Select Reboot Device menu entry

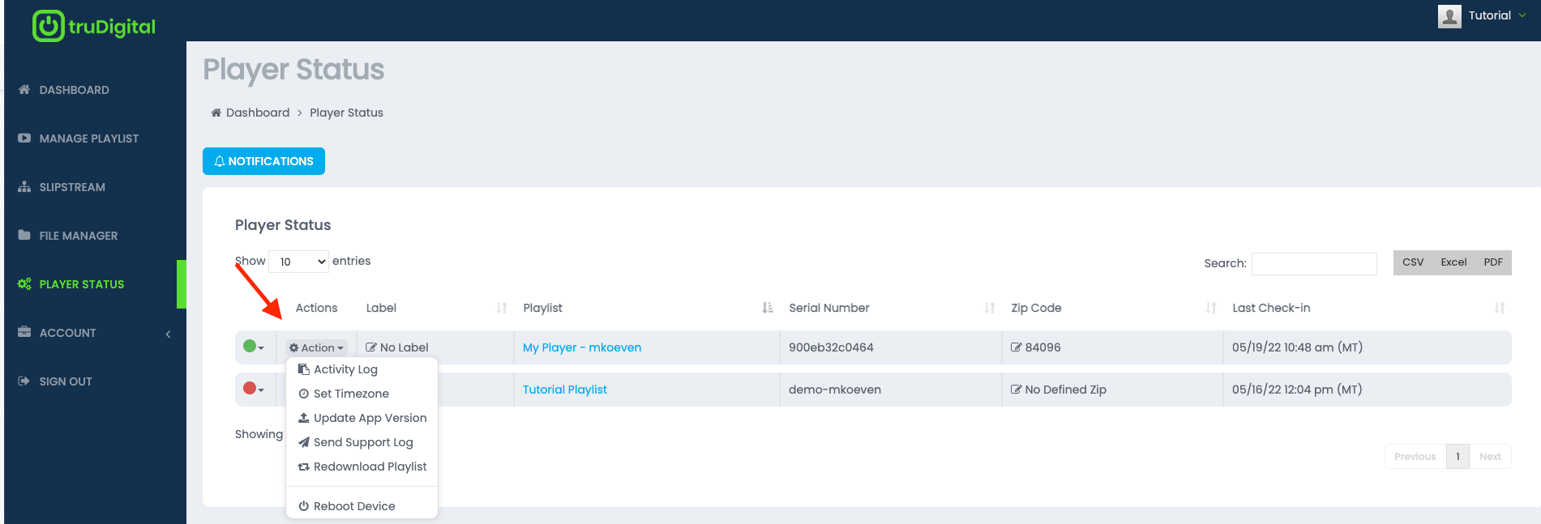362,506
